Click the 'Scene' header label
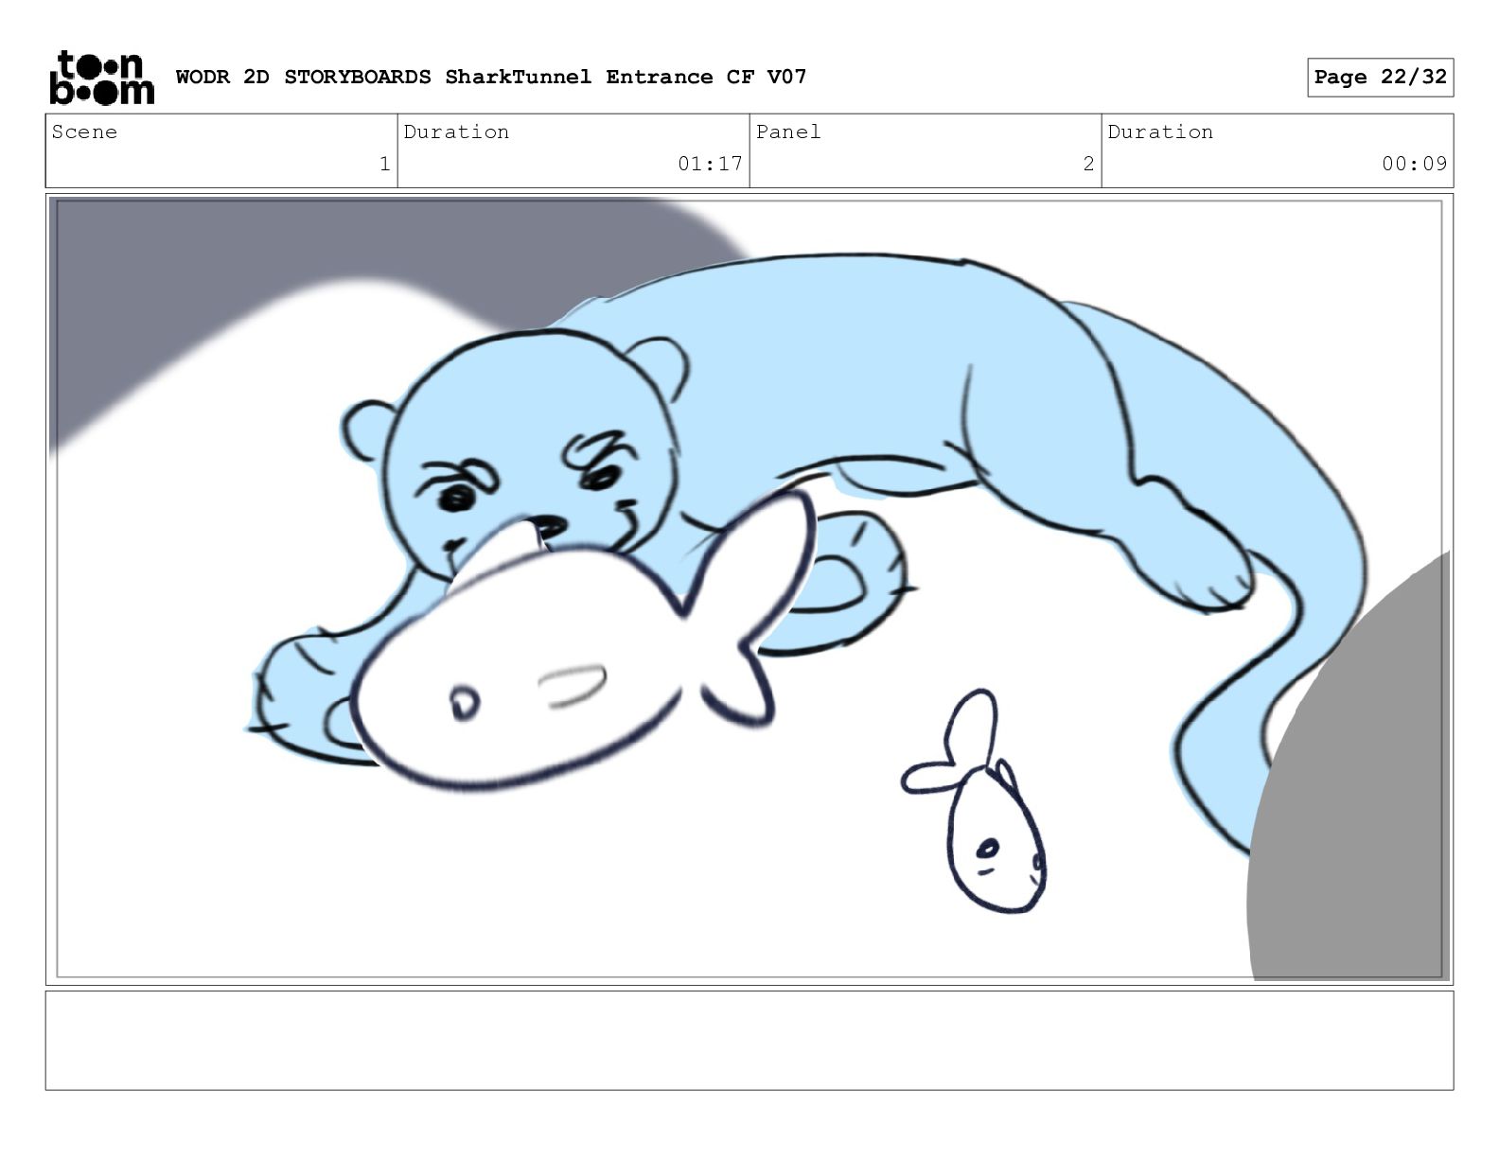The height and width of the screenshot is (1158, 1499). [x=84, y=132]
